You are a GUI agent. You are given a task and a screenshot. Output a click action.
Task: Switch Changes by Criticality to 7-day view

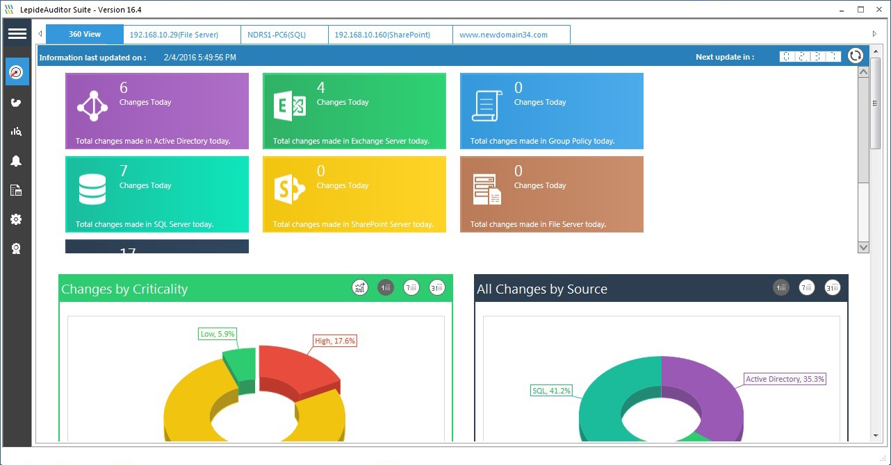411,287
